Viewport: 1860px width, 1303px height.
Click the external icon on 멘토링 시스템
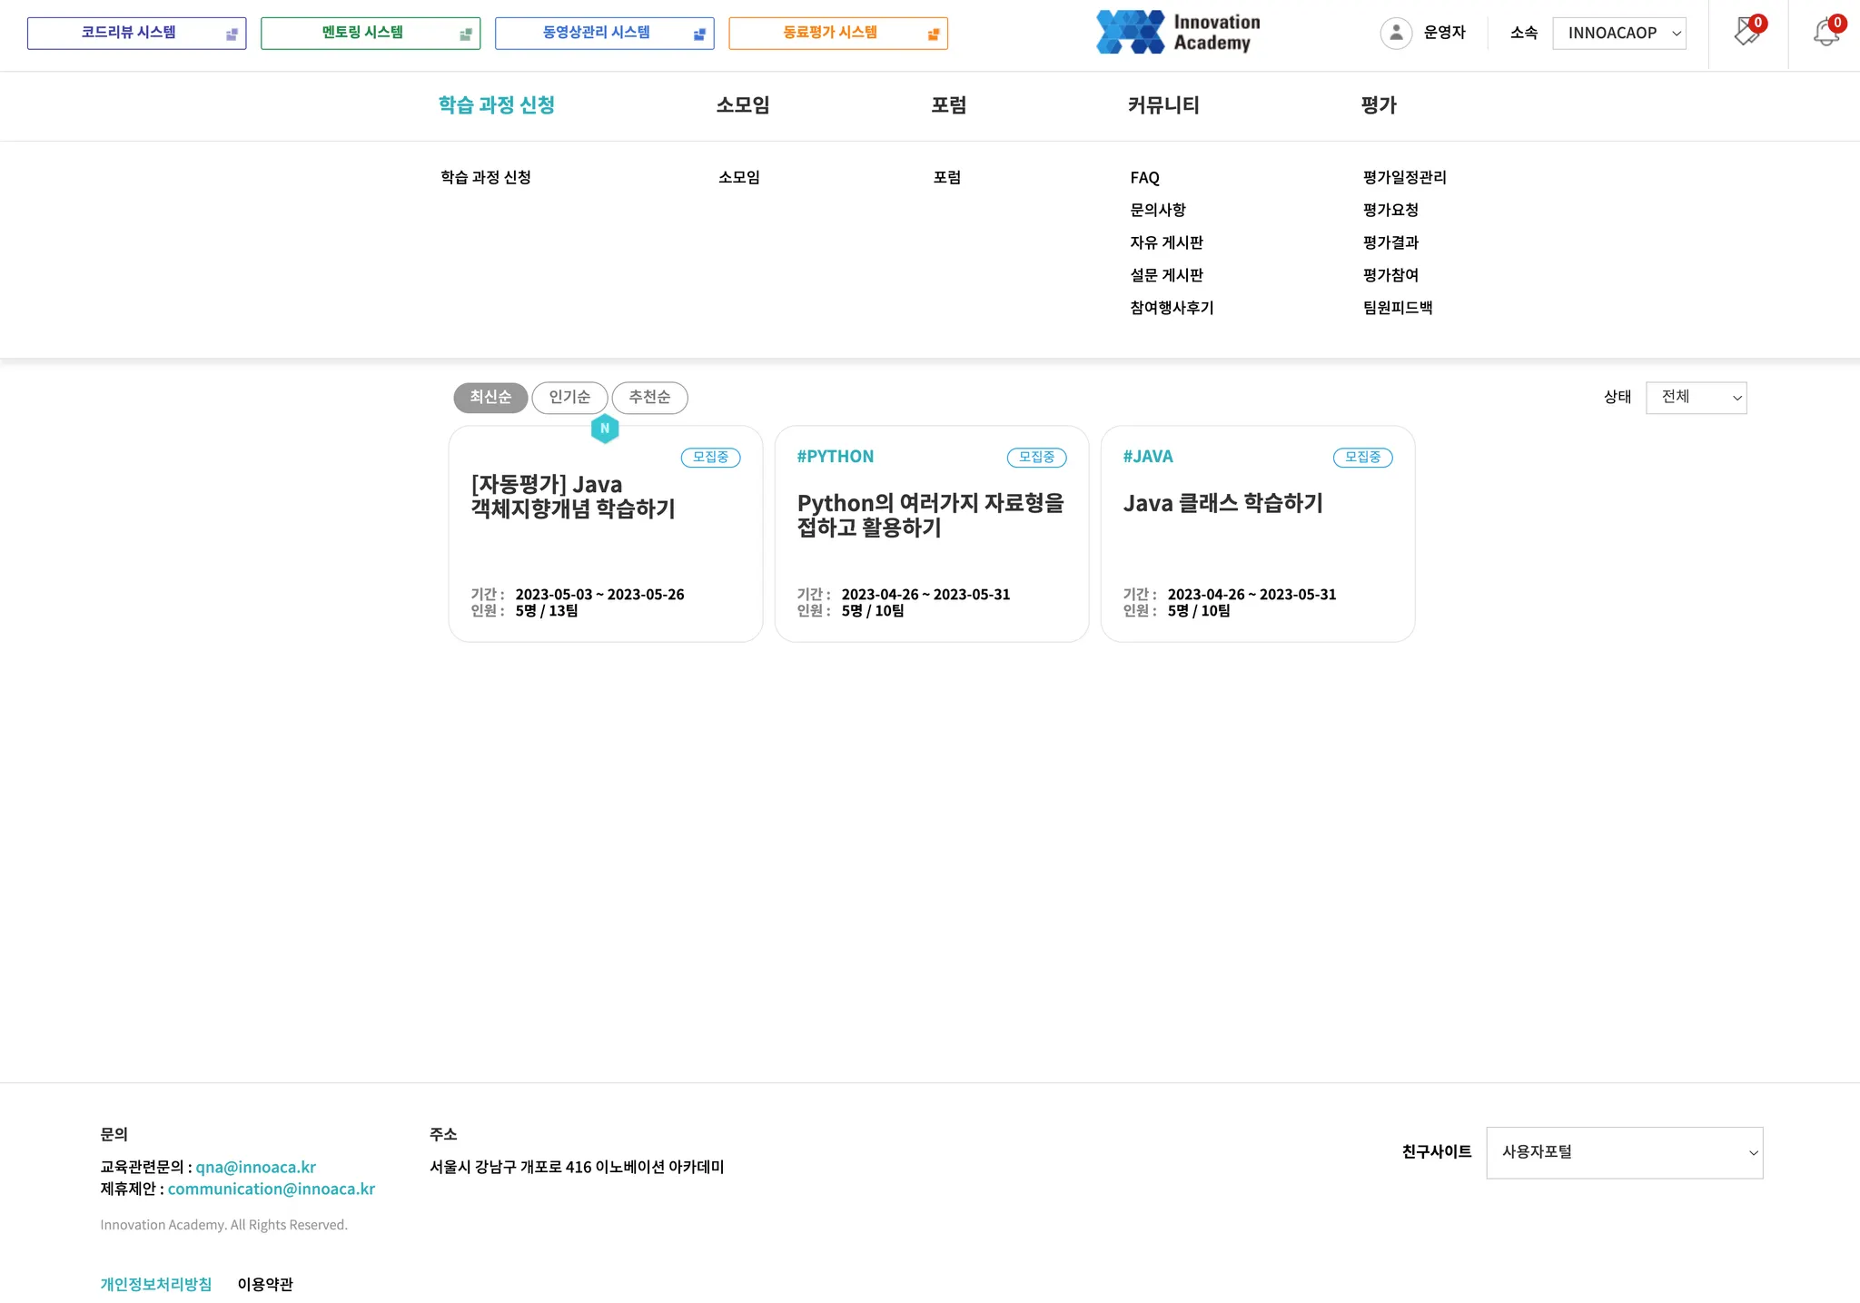465,35
